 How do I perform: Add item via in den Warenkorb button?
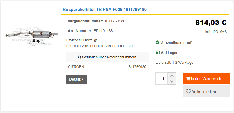[206, 78]
